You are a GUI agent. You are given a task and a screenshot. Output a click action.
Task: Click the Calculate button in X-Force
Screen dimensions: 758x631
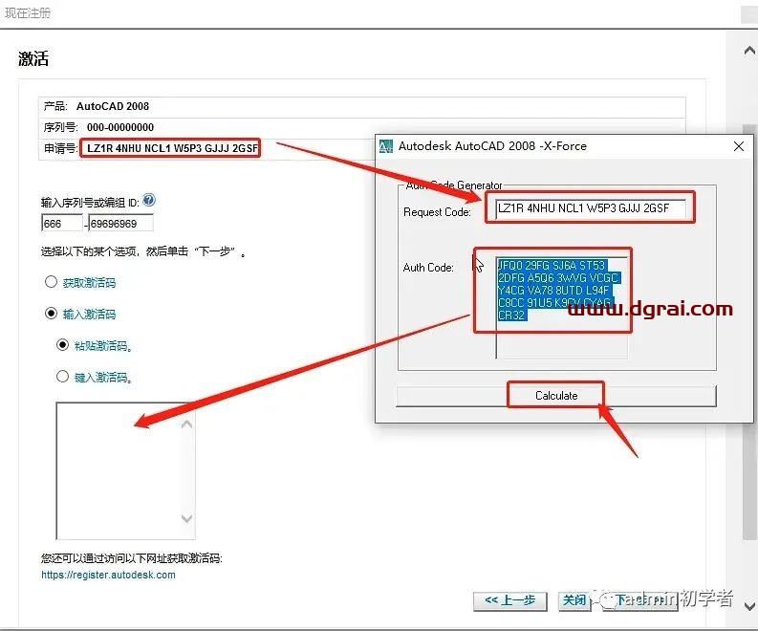tap(556, 396)
